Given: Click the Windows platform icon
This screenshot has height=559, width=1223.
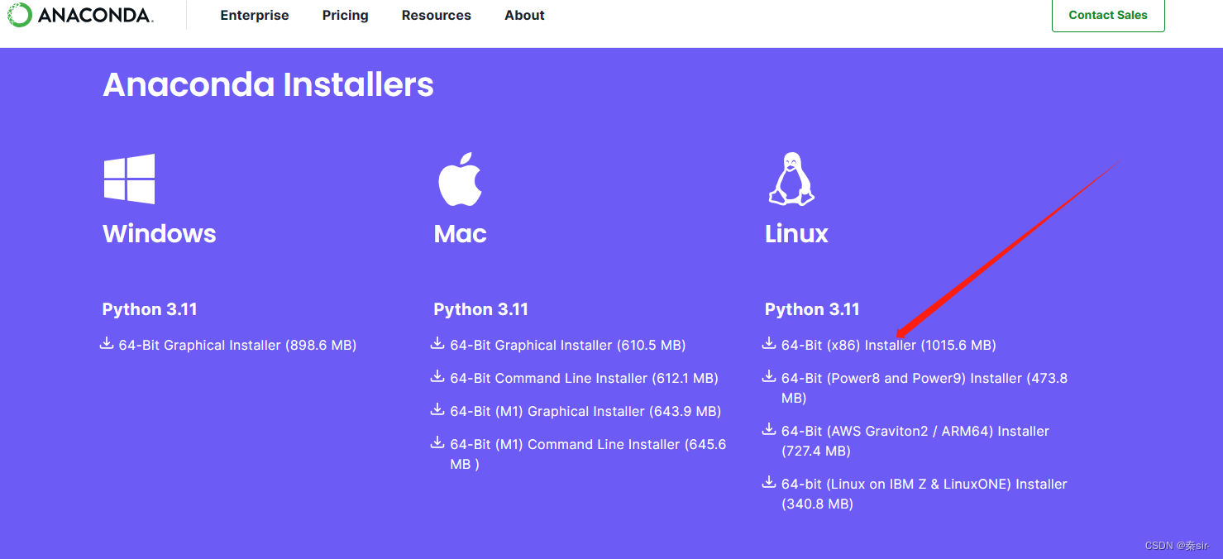Looking at the screenshot, I should [x=128, y=179].
